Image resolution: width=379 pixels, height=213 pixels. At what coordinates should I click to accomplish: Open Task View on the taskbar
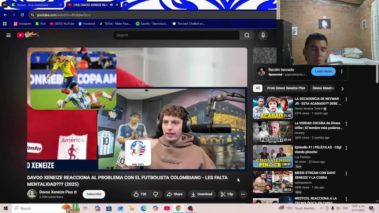pos(85,208)
